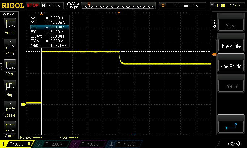Click the Save button

tap(231, 25)
